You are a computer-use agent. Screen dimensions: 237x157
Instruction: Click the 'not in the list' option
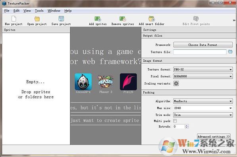106,108
